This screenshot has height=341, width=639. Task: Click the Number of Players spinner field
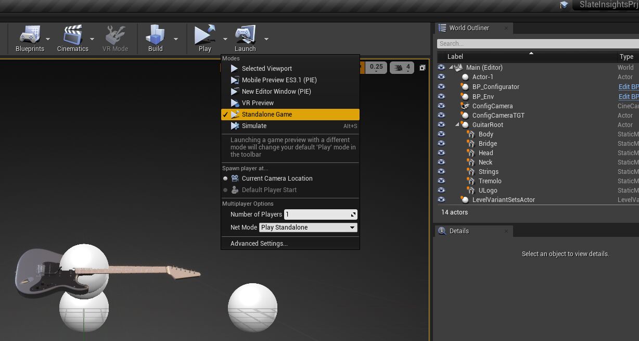(320, 214)
